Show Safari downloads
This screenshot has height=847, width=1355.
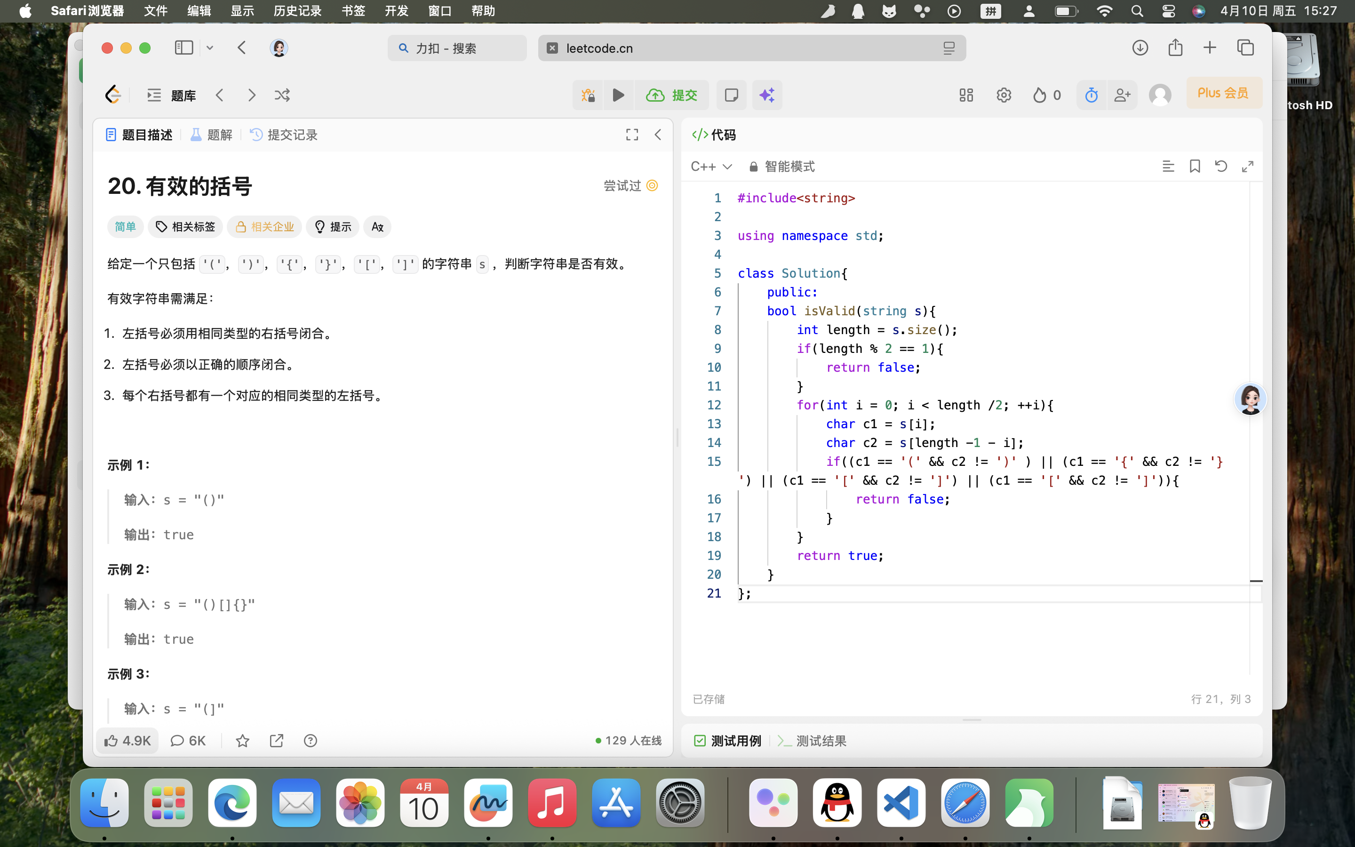point(1140,48)
